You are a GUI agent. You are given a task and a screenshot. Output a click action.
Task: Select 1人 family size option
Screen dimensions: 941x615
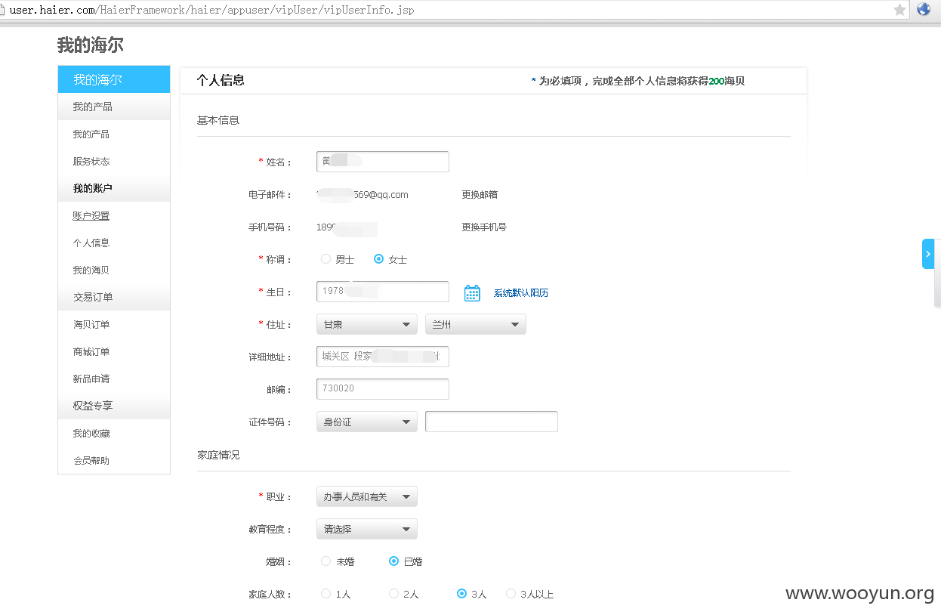pos(326,594)
